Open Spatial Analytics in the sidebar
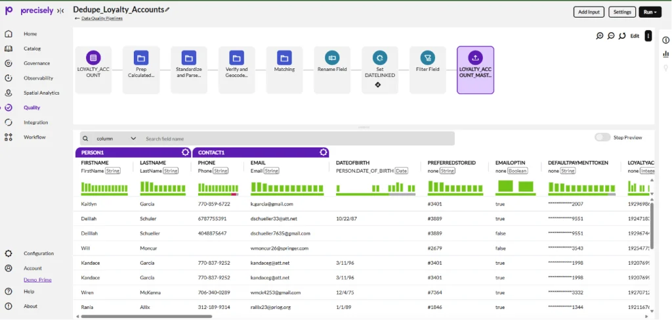Image resolution: width=672 pixels, height=320 pixels. click(x=41, y=93)
